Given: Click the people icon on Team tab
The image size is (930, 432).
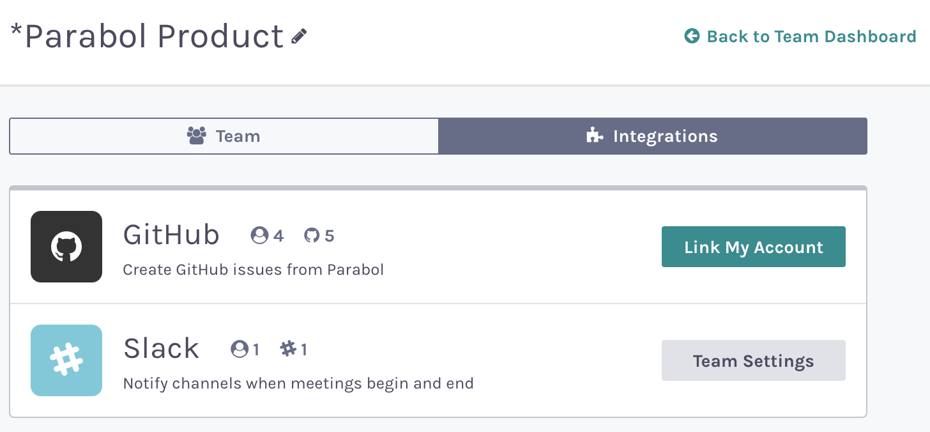Looking at the screenshot, I should pos(197,135).
